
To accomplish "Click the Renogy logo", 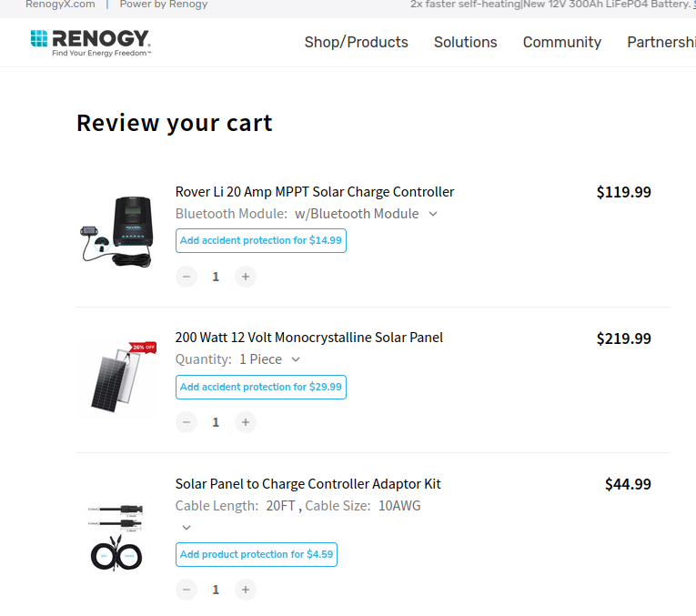I will point(90,42).
